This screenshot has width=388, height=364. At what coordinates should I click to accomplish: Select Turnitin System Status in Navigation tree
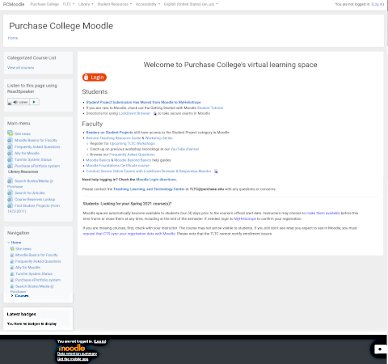pyautogui.click(x=34, y=273)
